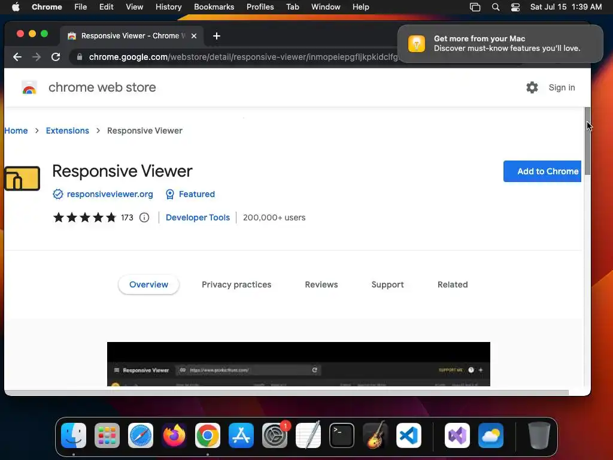Click the horizontal page scrollbar

click(286, 392)
